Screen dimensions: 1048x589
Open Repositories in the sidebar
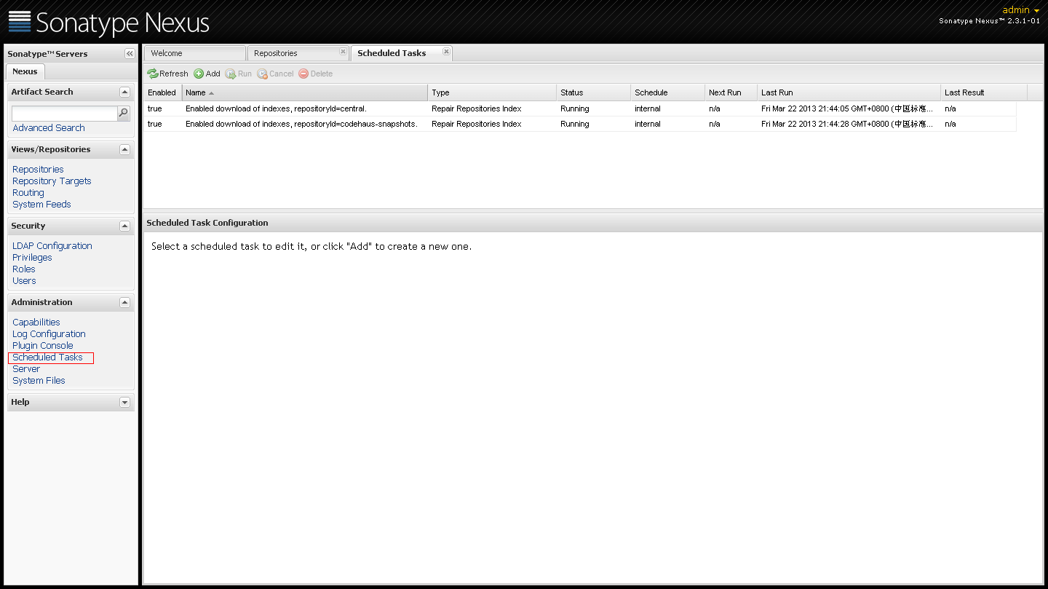click(38, 170)
